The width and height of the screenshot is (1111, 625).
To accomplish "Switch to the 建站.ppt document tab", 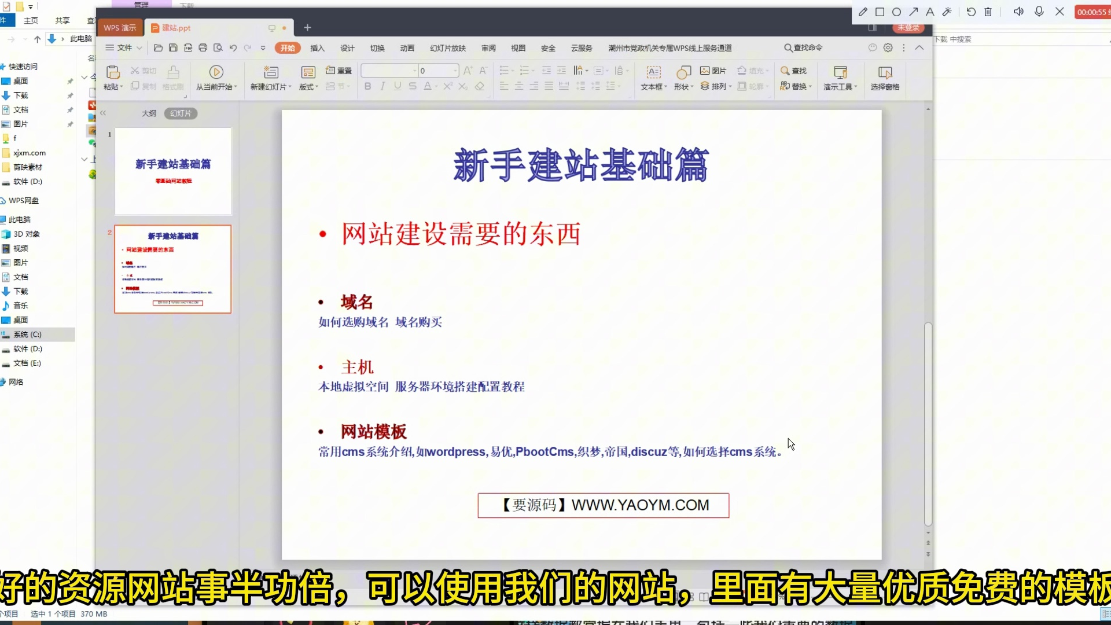I will pyautogui.click(x=219, y=28).
